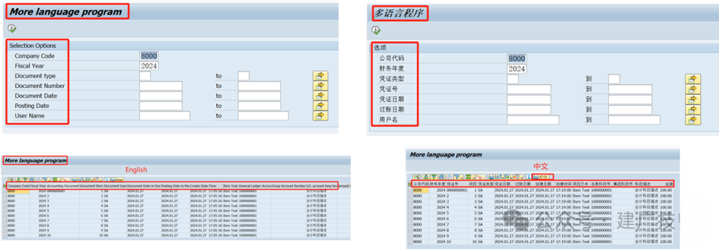Click 100.00 amount in first 中文 list row
Image resolution: width=719 pixels, height=249 pixels.
pyautogui.click(x=666, y=190)
